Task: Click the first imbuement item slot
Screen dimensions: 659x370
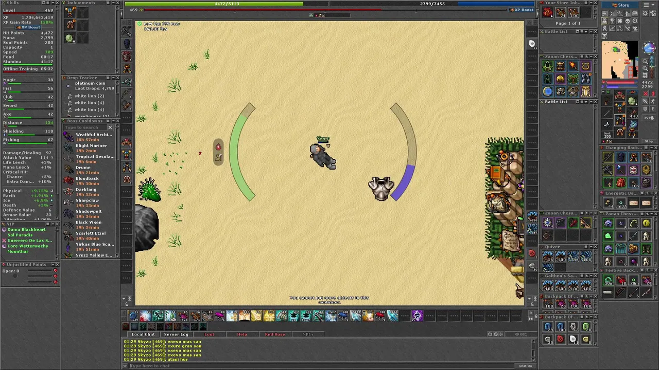Action: point(71,13)
